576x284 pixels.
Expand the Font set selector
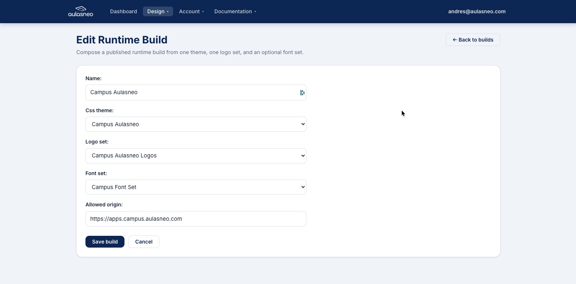(x=196, y=187)
